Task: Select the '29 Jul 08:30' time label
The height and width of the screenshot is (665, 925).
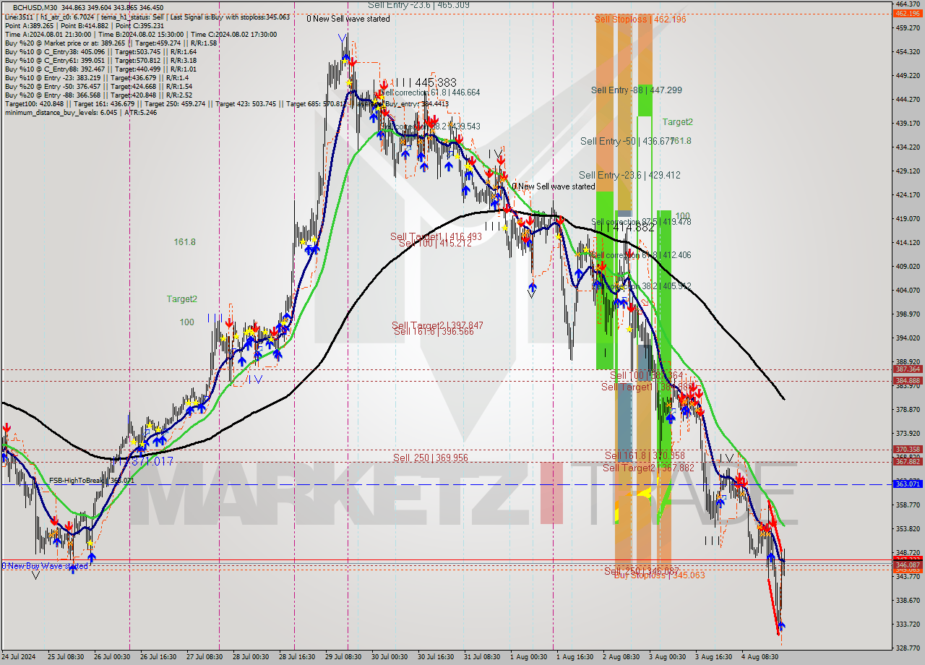Action: coord(344,657)
